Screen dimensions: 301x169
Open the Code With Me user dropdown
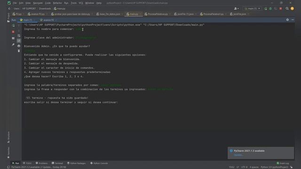237,8
